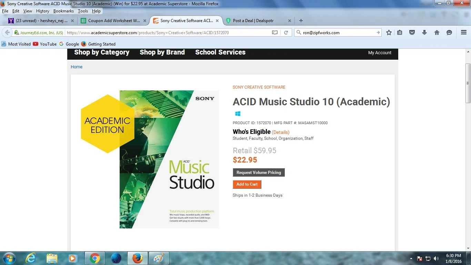Save page to Pocket icon
Image resolution: width=471 pixels, height=265 pixels.
pyautogui.click(x=412, y=32)
